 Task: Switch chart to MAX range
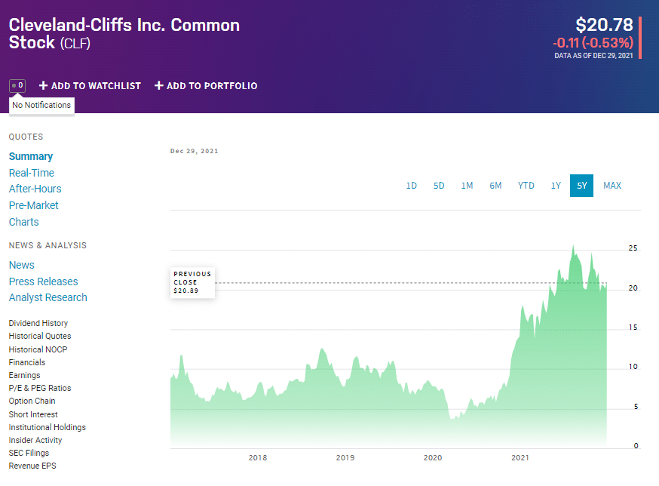tap(612, 186)
